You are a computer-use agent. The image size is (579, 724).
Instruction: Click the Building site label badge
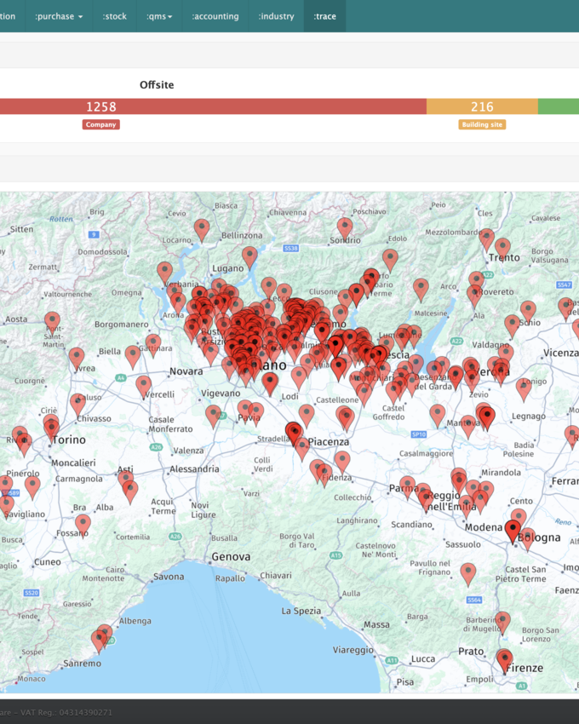482,124
